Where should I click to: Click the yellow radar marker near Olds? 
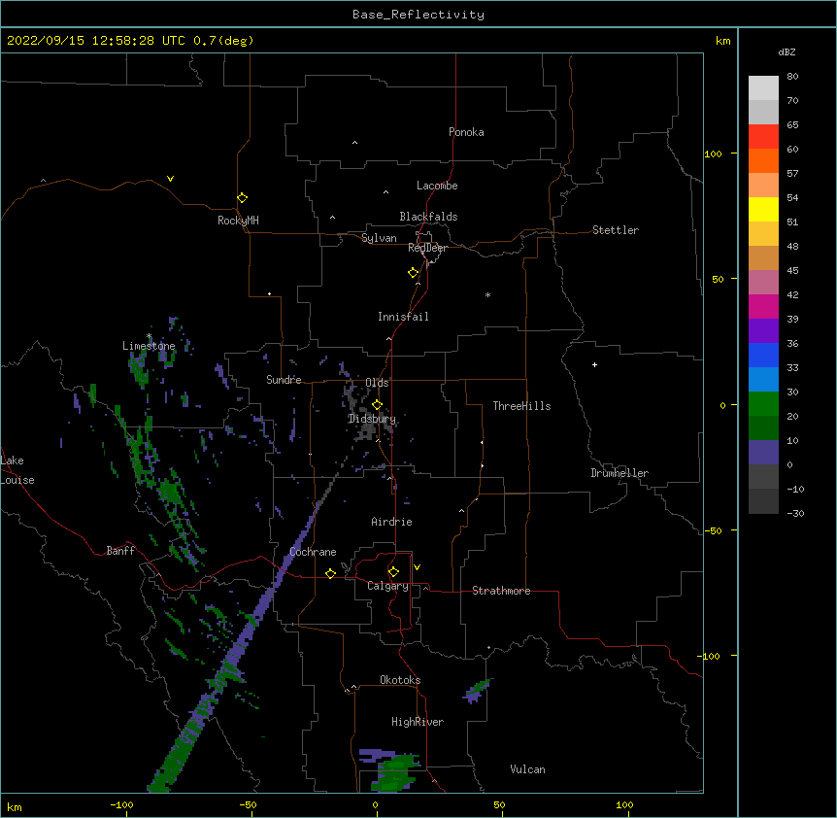(x=377, y=405)
